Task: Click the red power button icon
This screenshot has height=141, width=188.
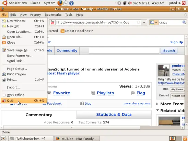Action: click(184, 3)
